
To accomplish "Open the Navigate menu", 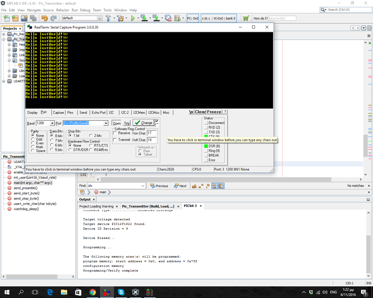I will click(34, 10).
